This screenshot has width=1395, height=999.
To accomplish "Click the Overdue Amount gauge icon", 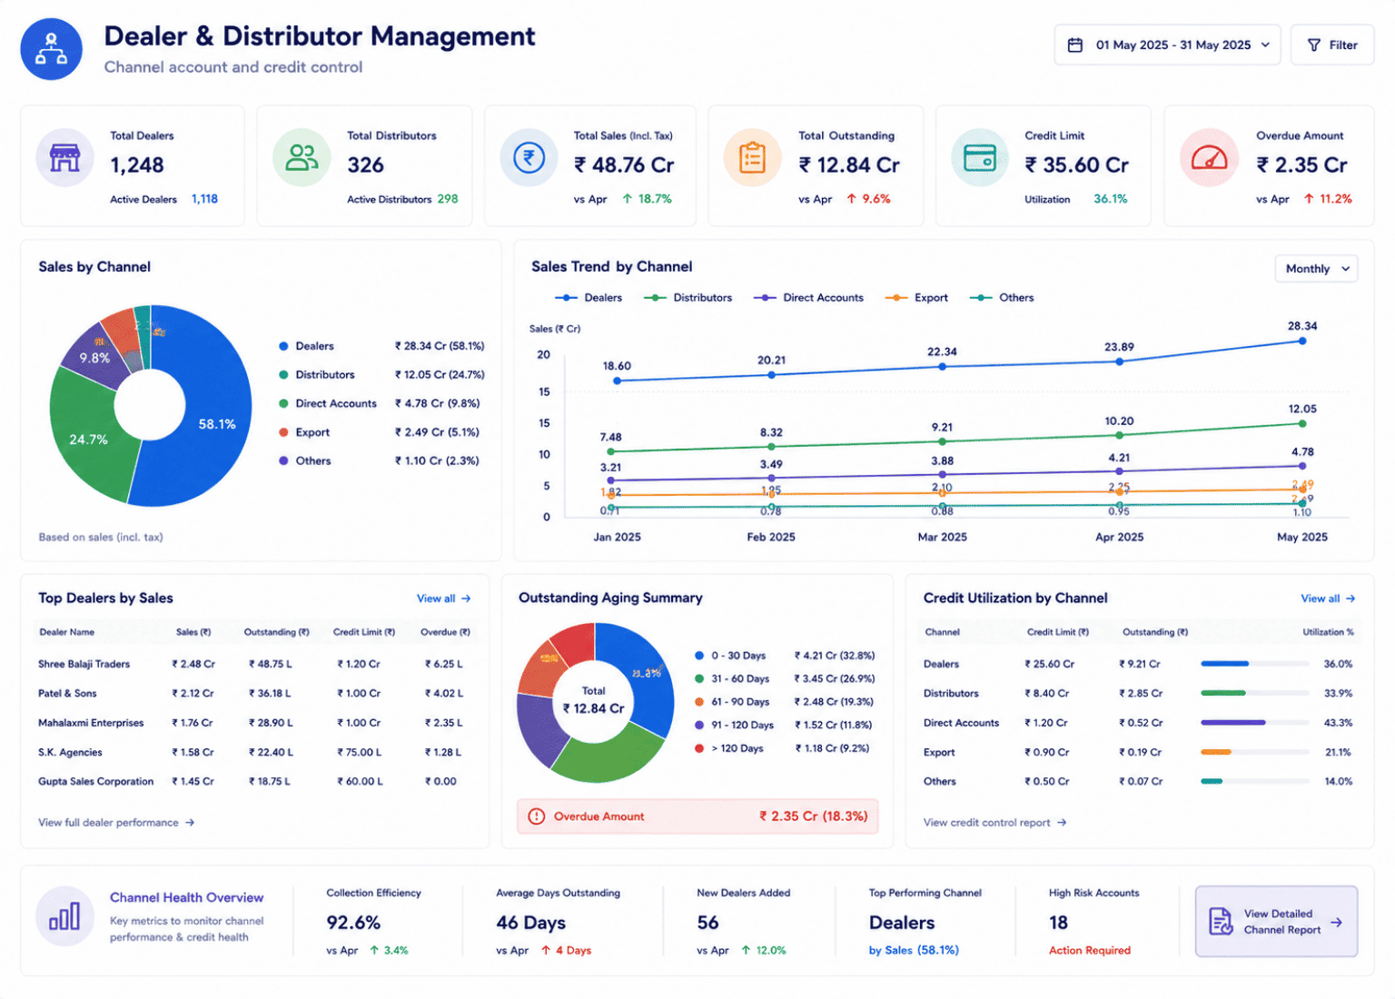I will coord(1209,158).
